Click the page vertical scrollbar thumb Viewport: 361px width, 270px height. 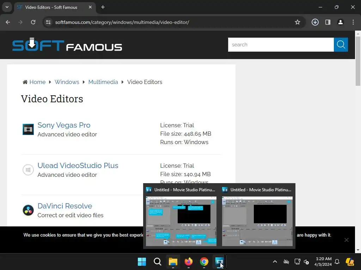pos(358,61)
